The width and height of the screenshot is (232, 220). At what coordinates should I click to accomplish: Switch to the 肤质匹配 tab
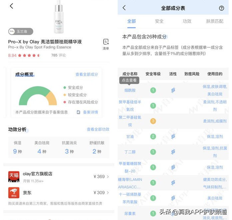[215, 21]
